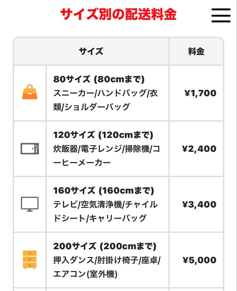Click the television monitor icon
This screenshot has width=237, height=291.
(x=30, y=204)
